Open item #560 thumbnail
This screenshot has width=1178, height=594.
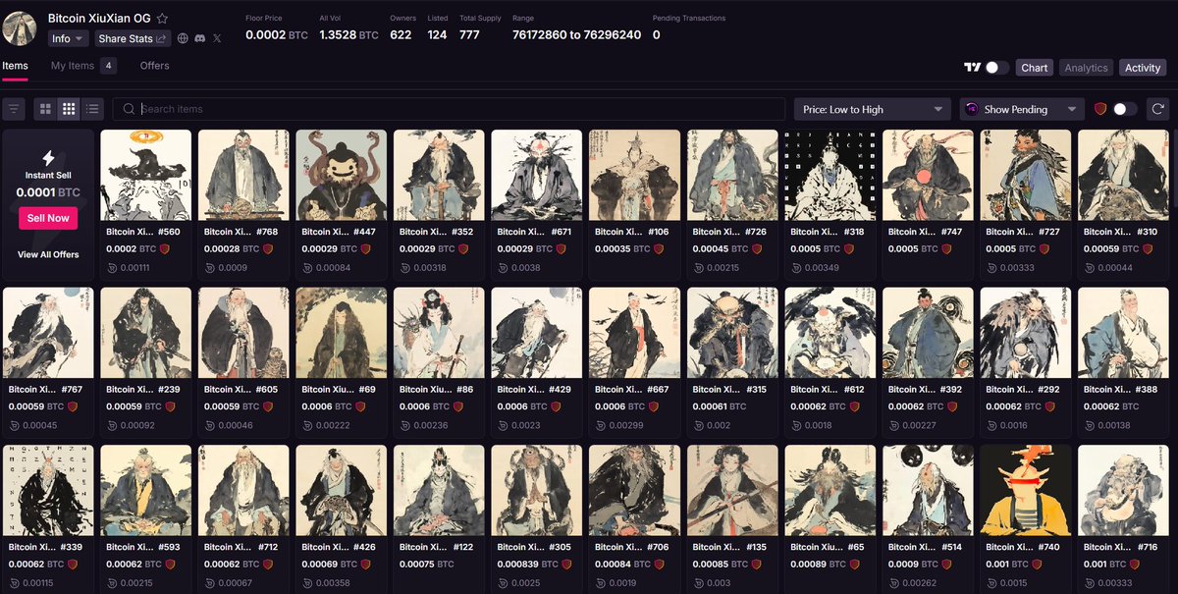[x=145, y=175]
